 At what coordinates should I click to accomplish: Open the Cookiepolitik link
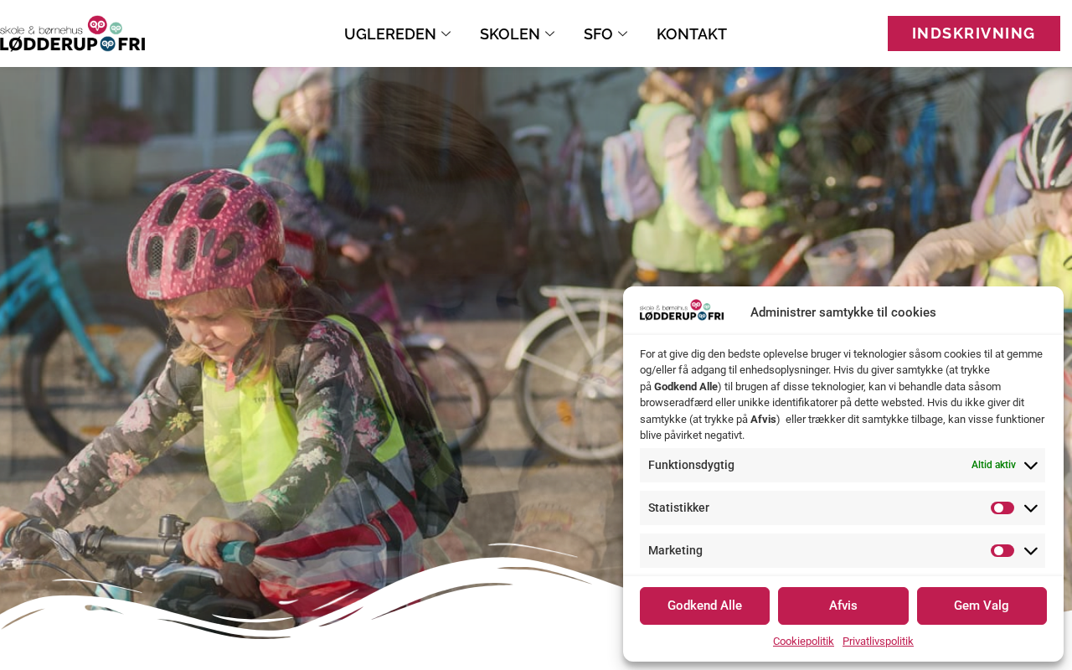(803, 642)
